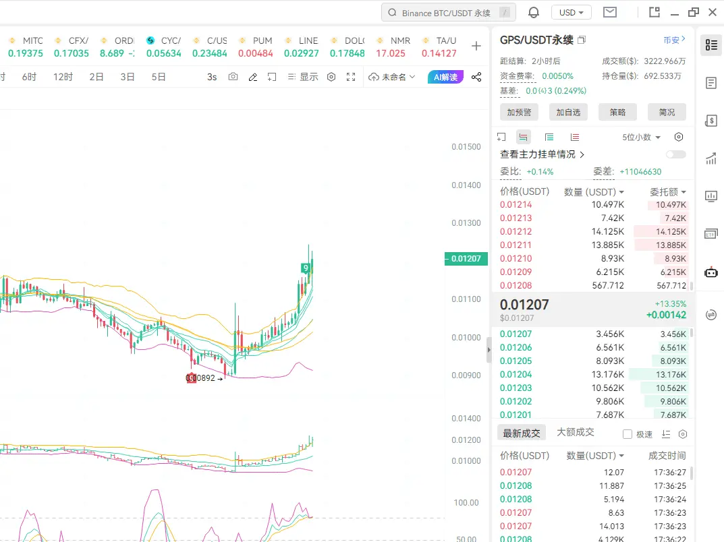Click the chart pop-out window icon
Viewport: 724px width, 542px height.
point(272,77)
